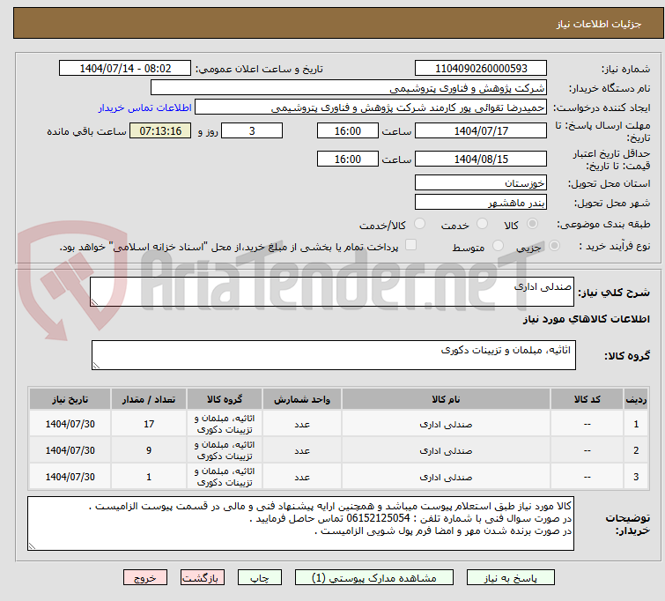Click the request creator name field
Screen dimensions: 665x601
click(371, 108)
